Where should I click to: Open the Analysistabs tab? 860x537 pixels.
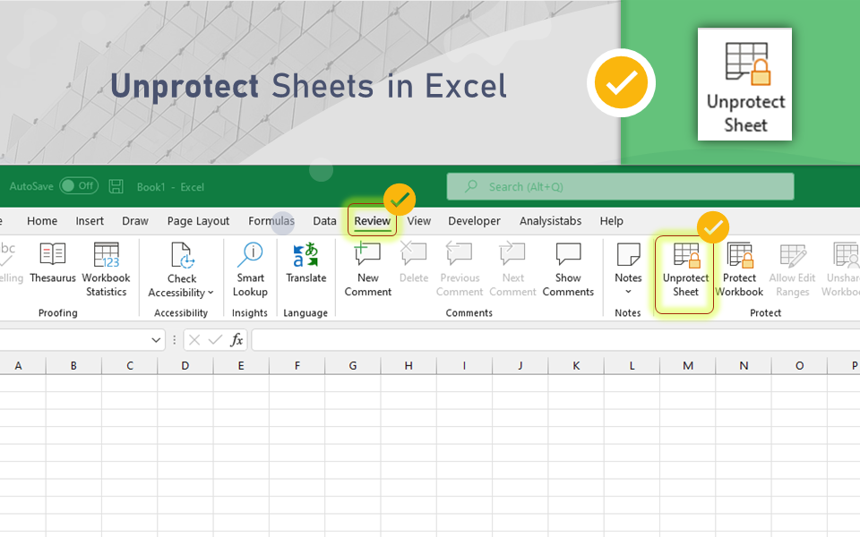[x=550, y=221]
